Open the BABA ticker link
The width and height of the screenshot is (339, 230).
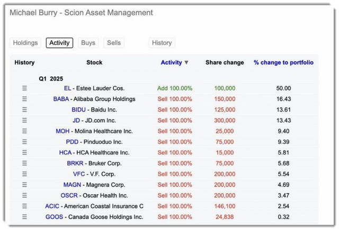(61, 99)
